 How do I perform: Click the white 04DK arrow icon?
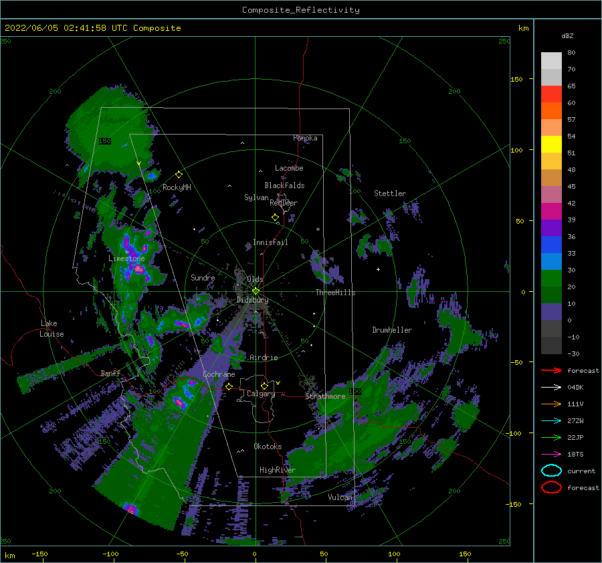(x=551, y=387)
